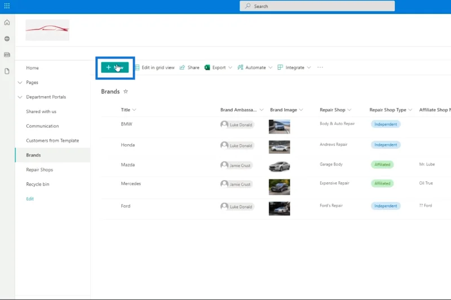Click Expensive Repair cell
Image resolution: width=451 pixels, height=300 pixels.
[x=334, y=183]
